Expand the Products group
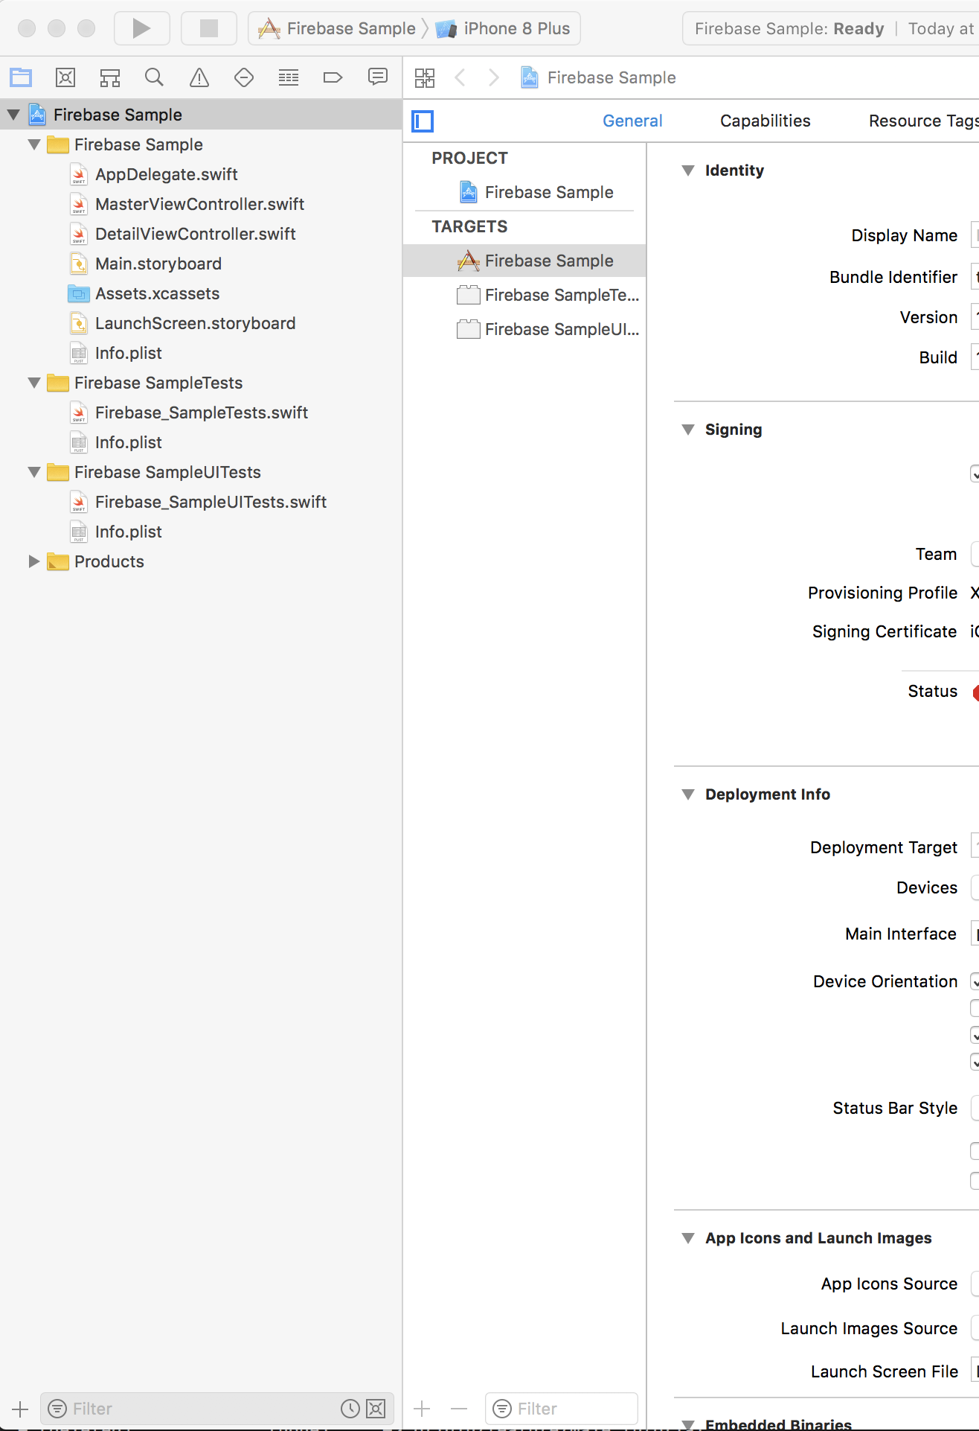This screenshot has width=979, height=1431. coord(34,561)
